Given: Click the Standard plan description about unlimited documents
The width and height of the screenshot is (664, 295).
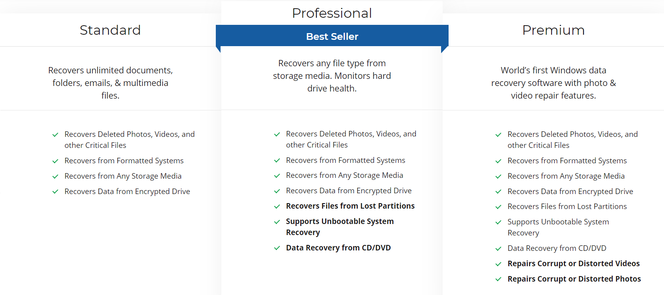Looking at the screenshot, I should coord(110,83).
